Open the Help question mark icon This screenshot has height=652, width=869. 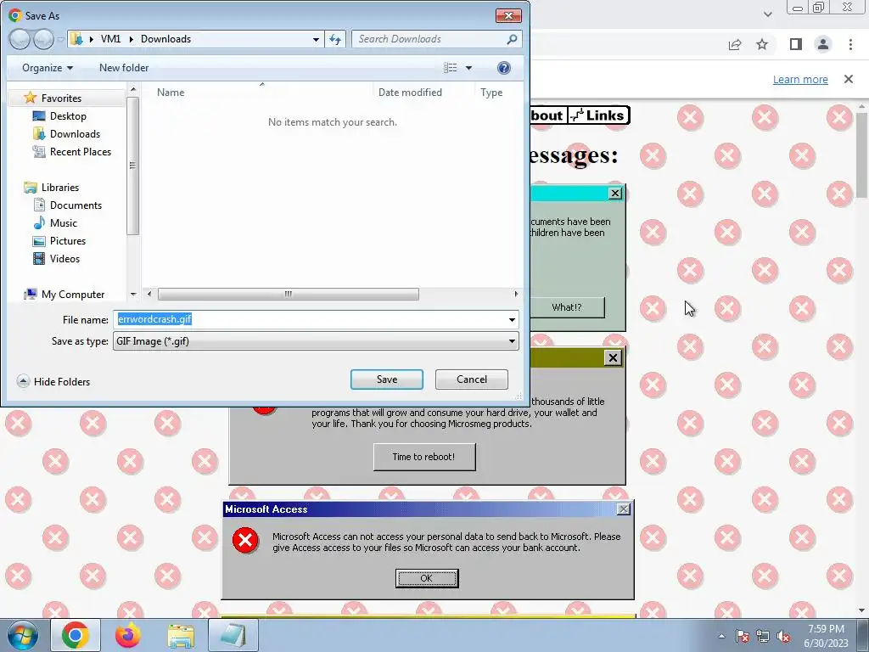point(504,68)
